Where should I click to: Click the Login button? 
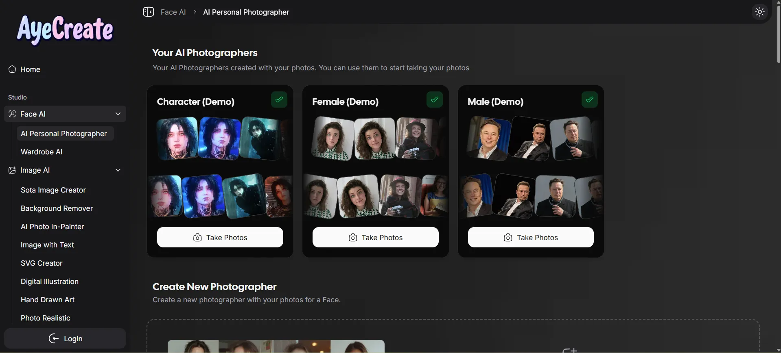65,338
